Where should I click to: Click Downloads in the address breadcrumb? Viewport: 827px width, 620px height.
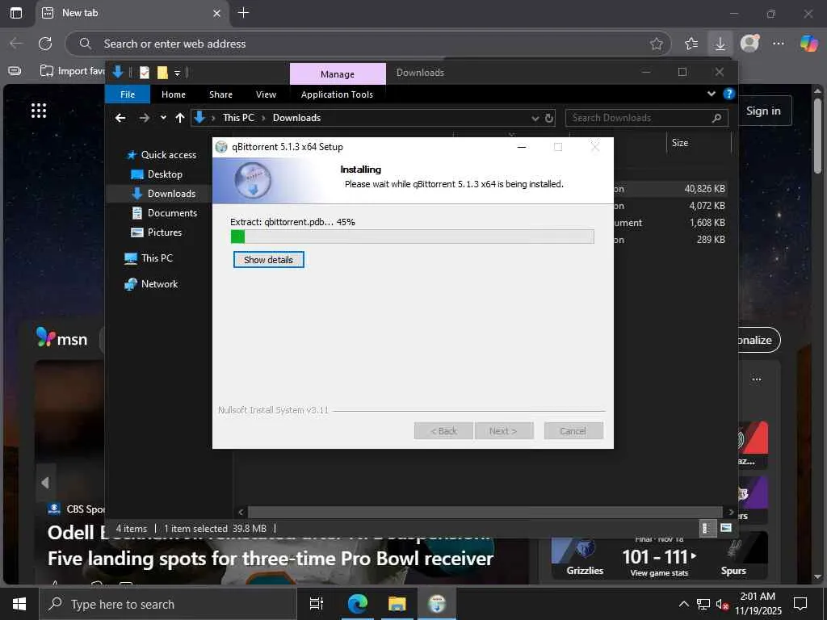click(296, 118)
